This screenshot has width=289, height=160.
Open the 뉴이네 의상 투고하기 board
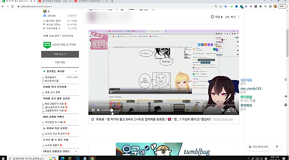click(x=56, y=134)
